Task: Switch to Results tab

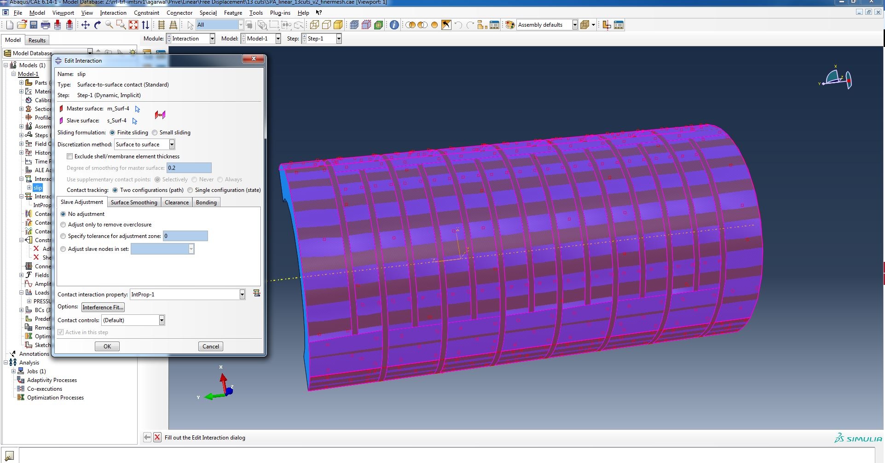Action: (37, 40)
